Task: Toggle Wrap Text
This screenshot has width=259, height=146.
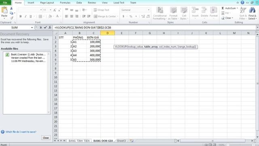Action: (102, 10)
